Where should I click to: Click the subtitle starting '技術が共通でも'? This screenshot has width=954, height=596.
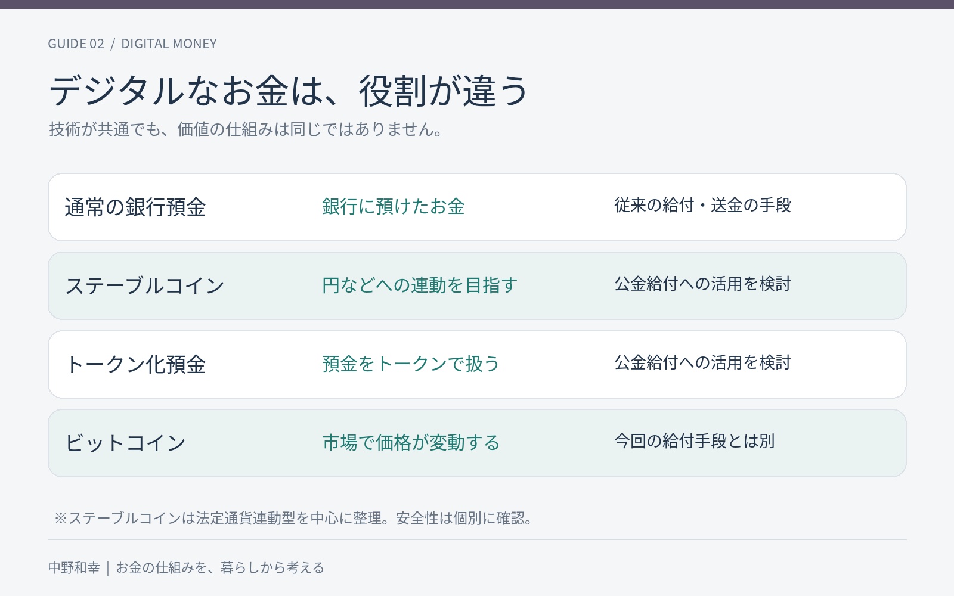tap(247, 129)
